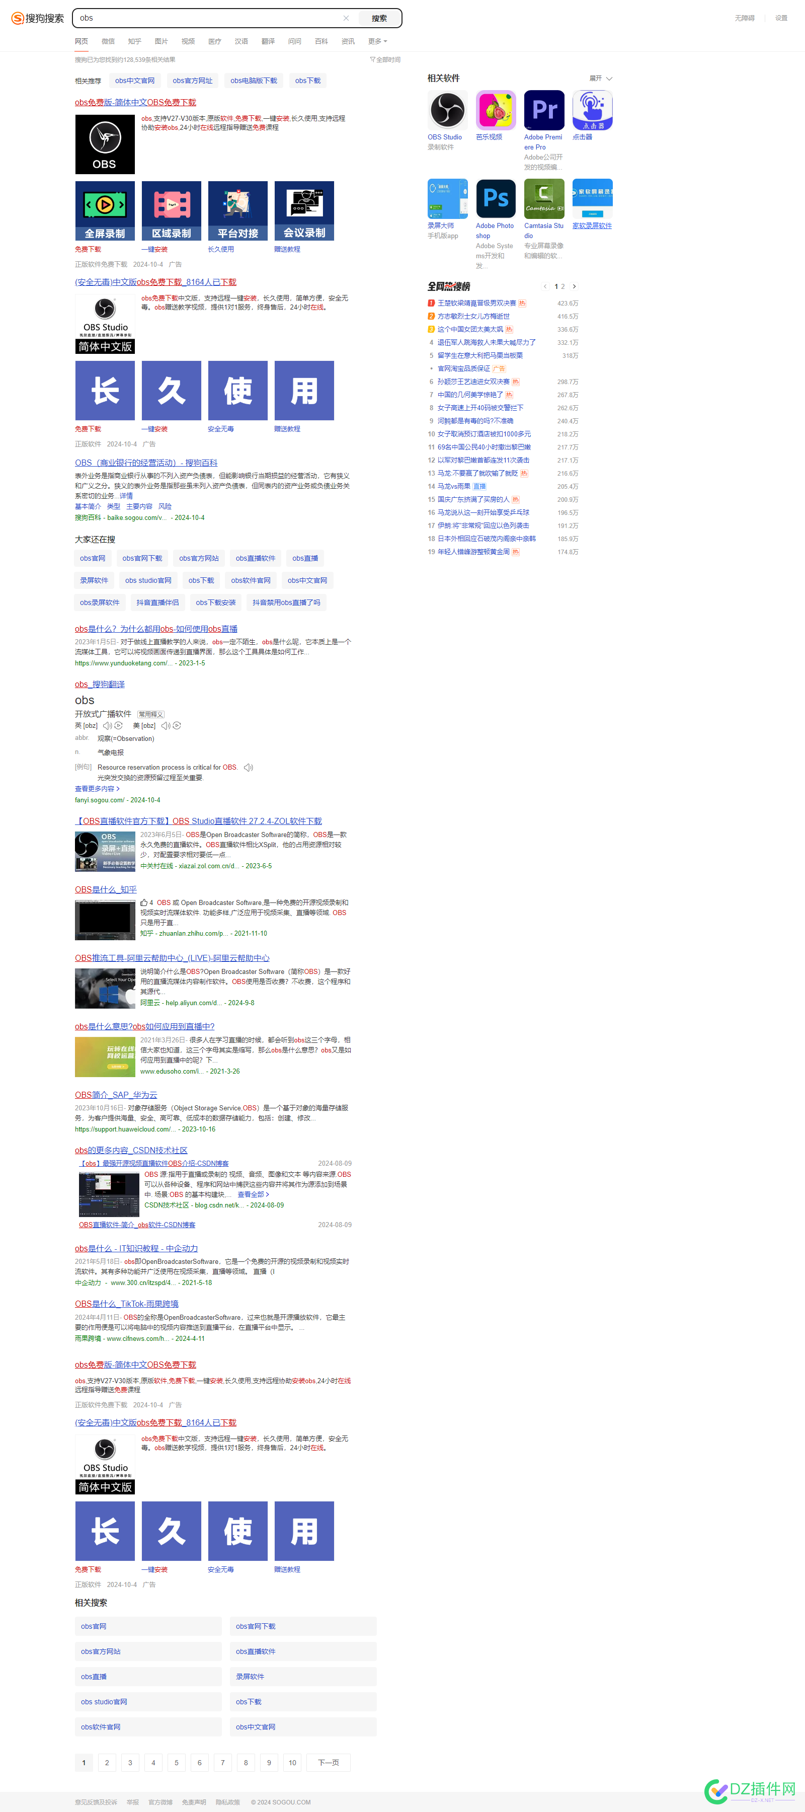Switch to the 知乎 tab
The image size is (805, 1812).
134,41
